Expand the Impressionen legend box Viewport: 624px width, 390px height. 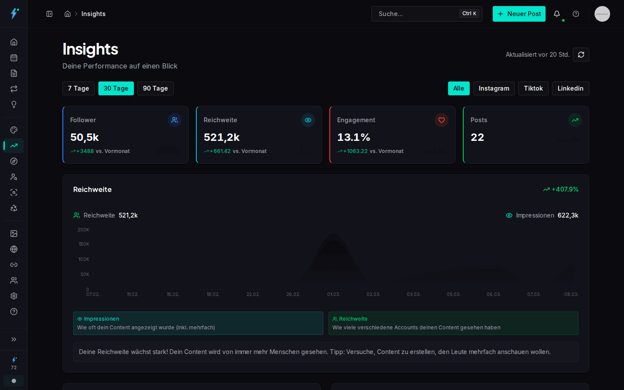click(x=198, y=323)
